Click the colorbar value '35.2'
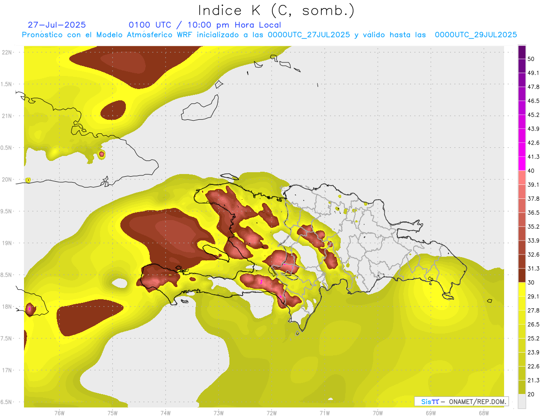 click(x=533, y=226)
